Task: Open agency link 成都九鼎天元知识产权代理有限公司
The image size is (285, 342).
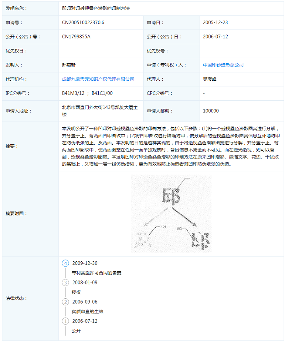Action: (98, 79)
